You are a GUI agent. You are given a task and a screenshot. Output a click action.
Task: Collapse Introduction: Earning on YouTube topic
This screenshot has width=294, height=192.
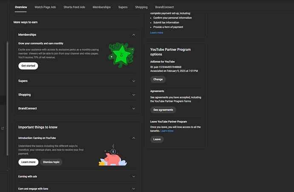(134, 138)
